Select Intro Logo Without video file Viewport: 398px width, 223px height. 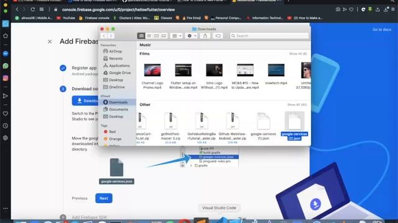214,76
